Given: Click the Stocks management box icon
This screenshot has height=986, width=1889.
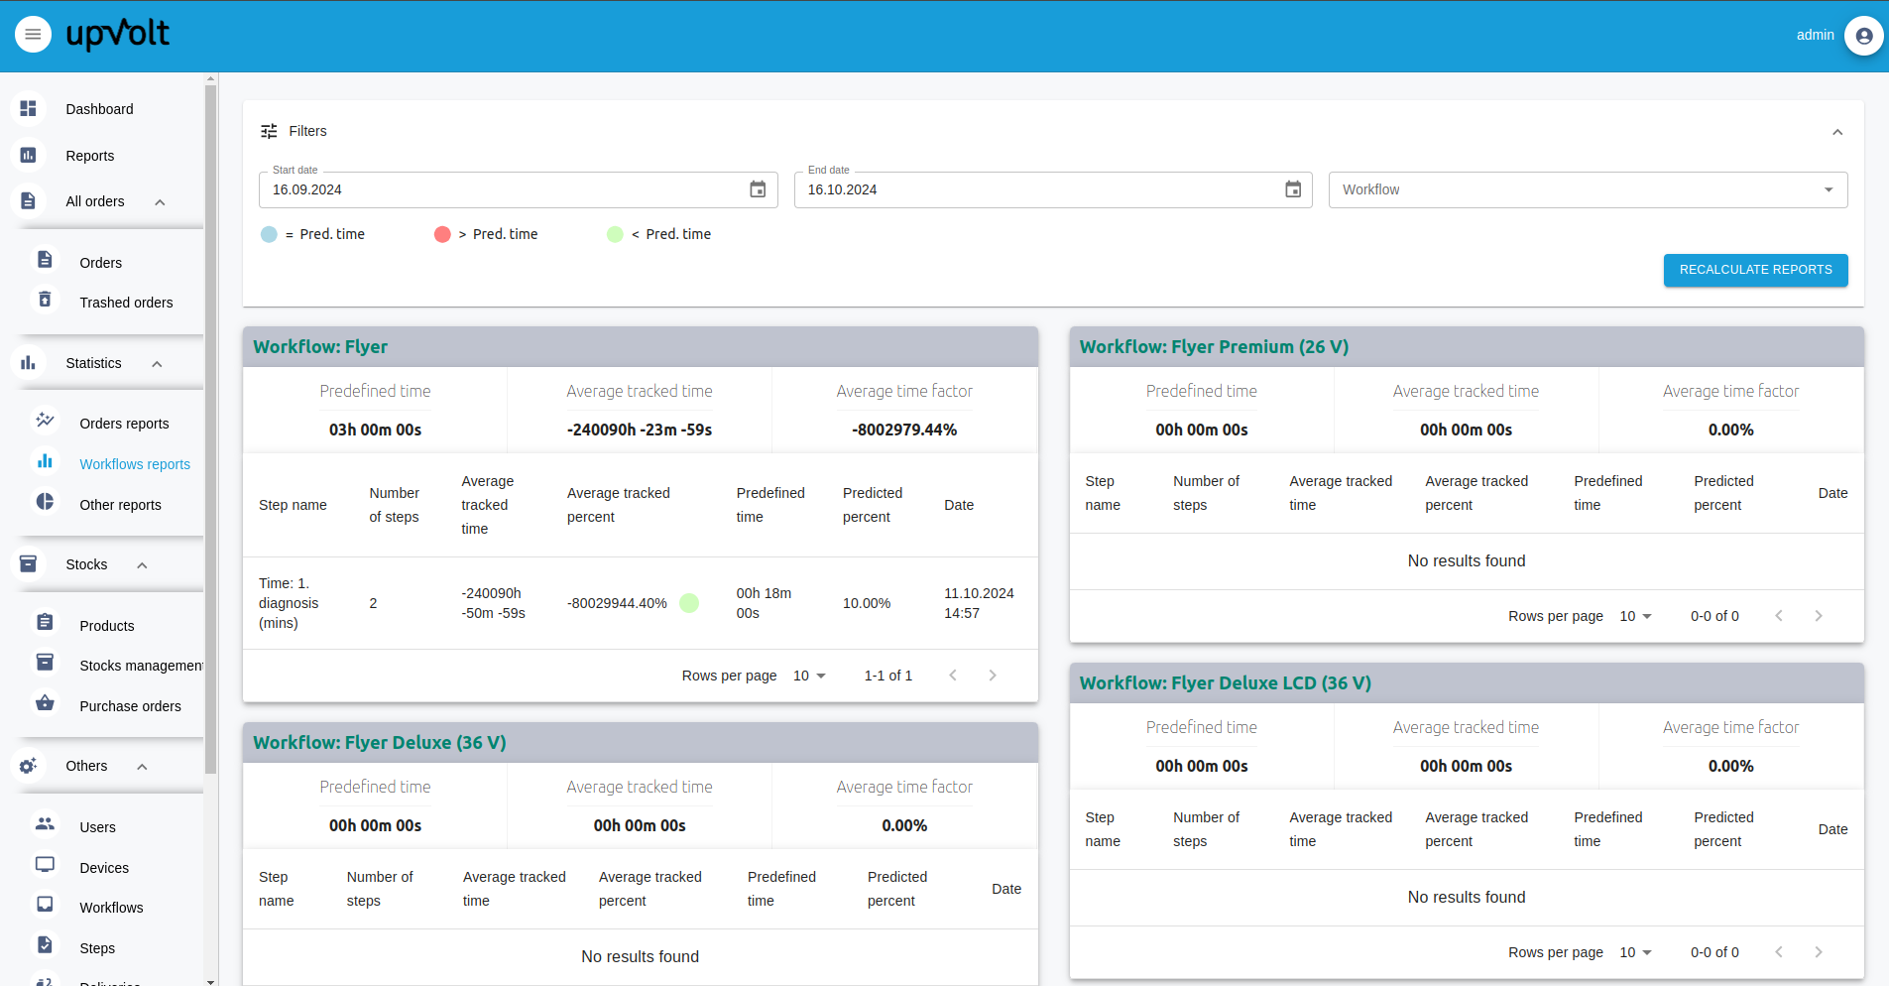Looking at the screenshot, I should tap(45, 663).
